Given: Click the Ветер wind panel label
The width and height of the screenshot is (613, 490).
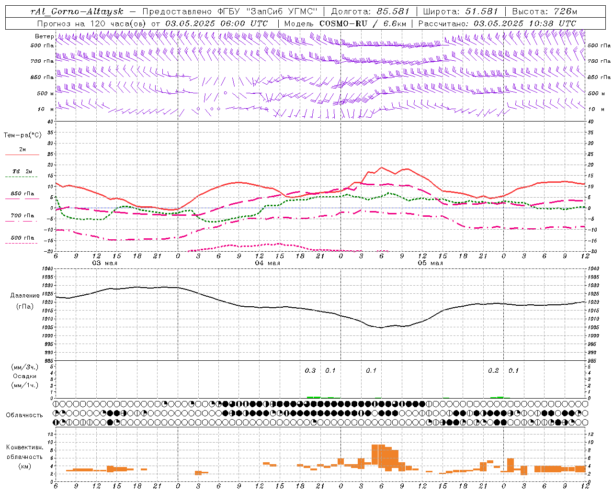Looking at the screenshot, I should (x=44, y=36).
